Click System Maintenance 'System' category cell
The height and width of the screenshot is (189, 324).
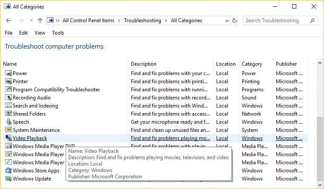(250, 130)
